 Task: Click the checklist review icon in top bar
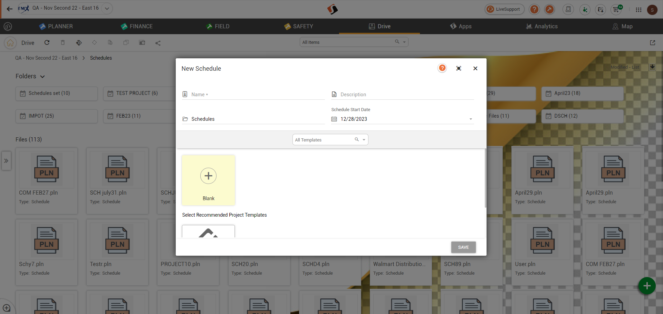(600, 9)
